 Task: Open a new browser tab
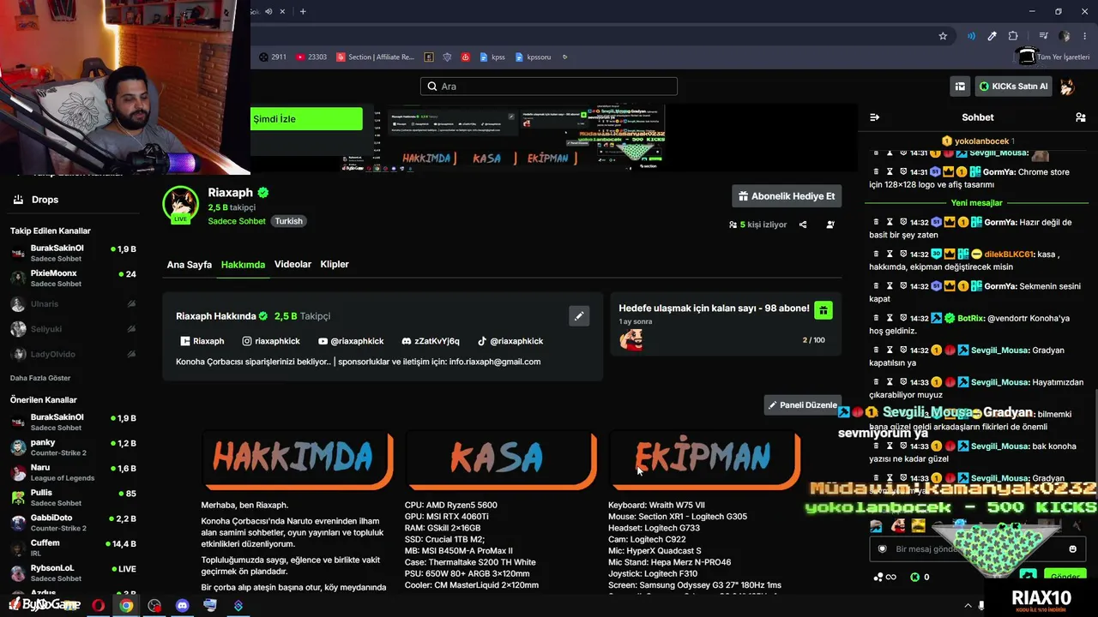tap(303, 11)
